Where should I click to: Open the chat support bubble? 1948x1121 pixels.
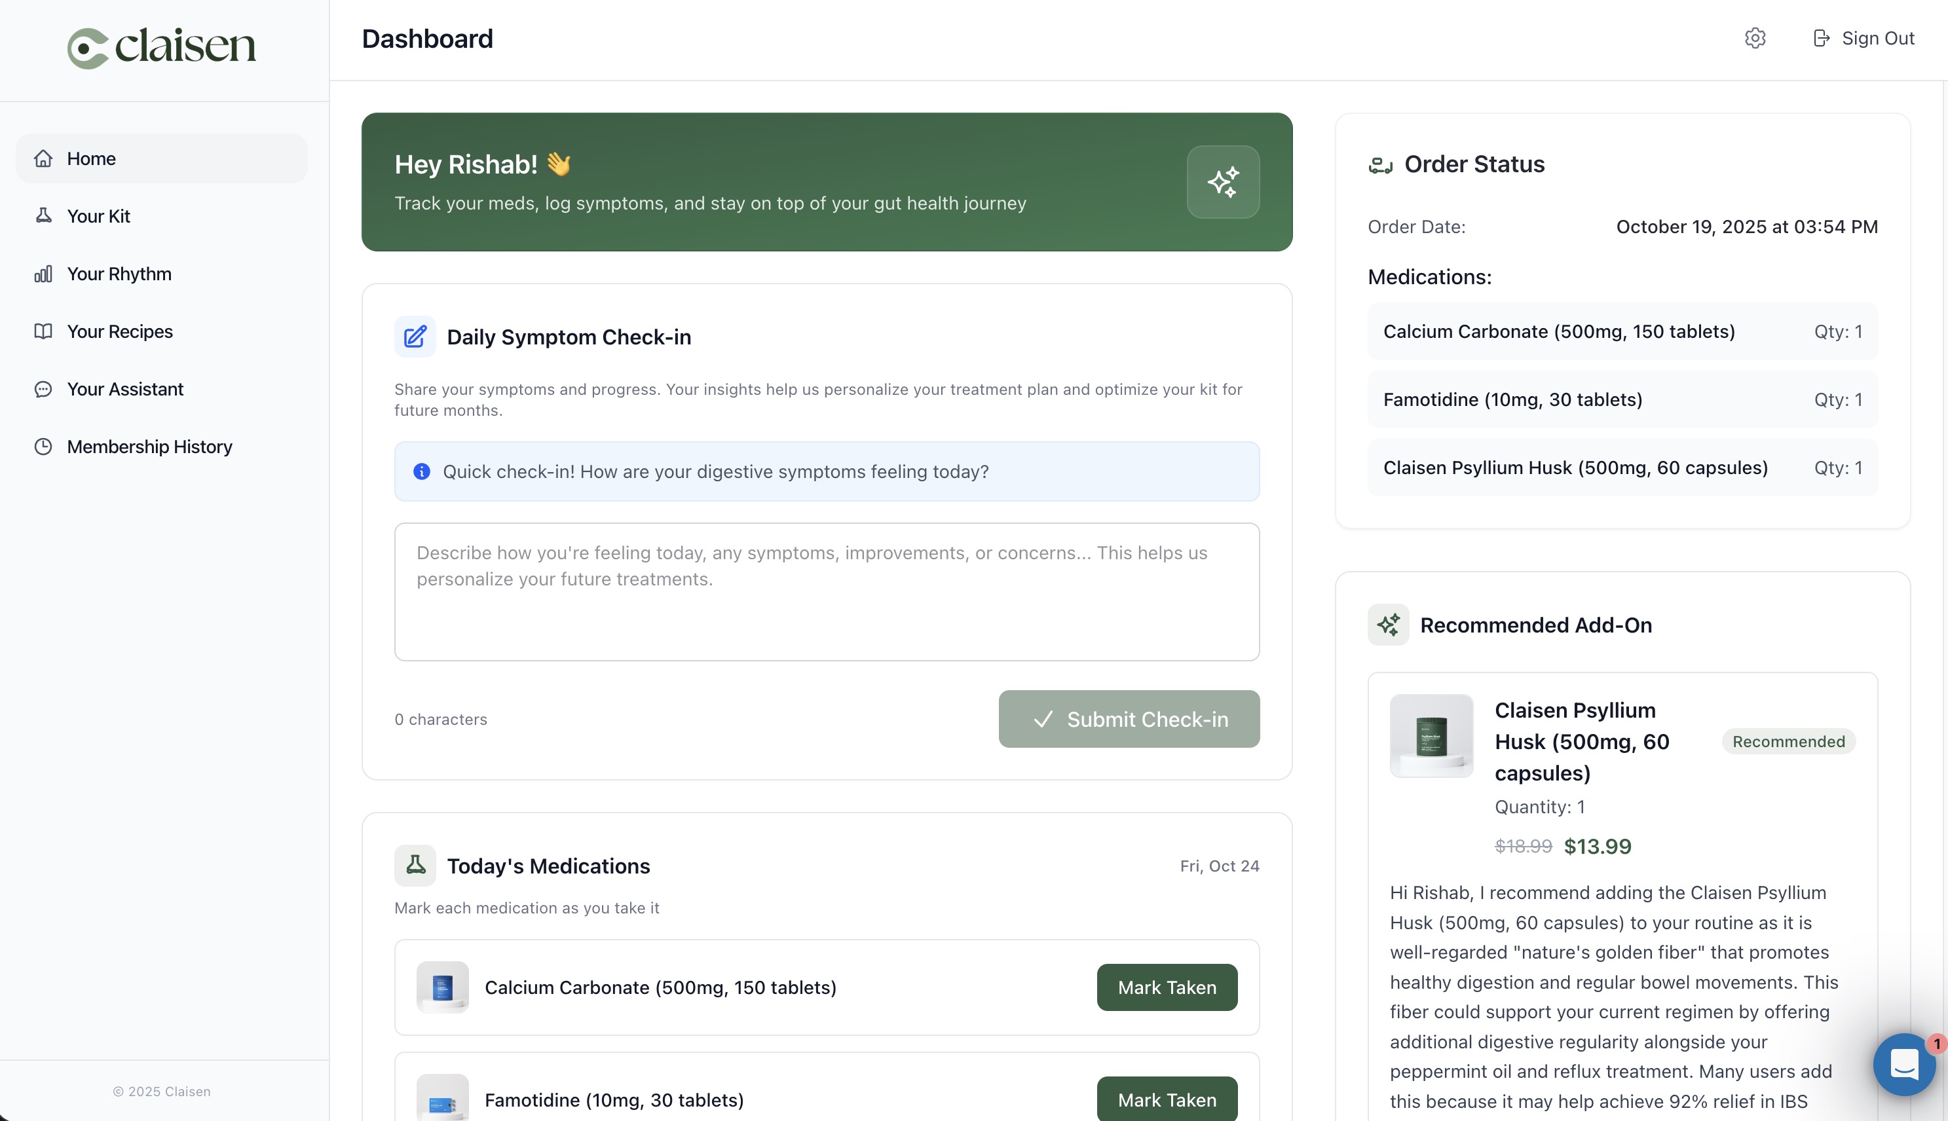point(1903,1065)
